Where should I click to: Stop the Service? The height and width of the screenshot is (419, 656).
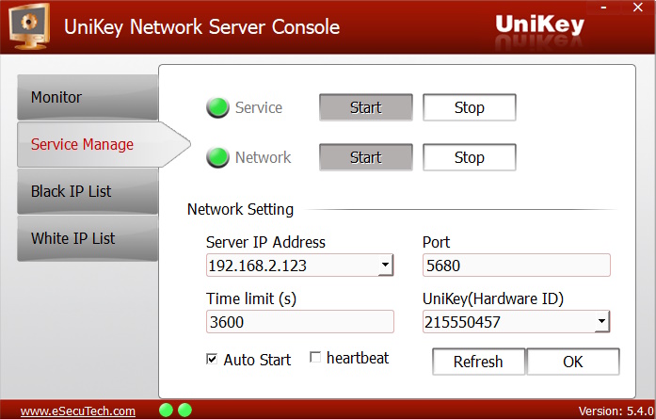coord(470,107)
